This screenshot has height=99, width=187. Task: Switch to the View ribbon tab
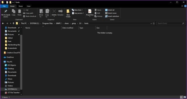point(29,6)
